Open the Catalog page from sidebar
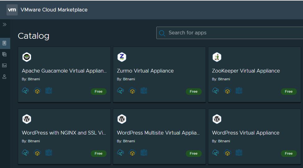 coord(4,43)
